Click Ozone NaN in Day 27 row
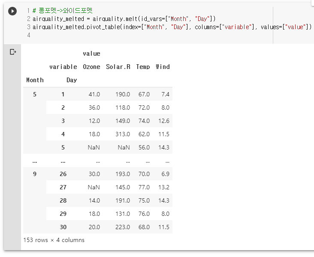 (x=94, y=188)
